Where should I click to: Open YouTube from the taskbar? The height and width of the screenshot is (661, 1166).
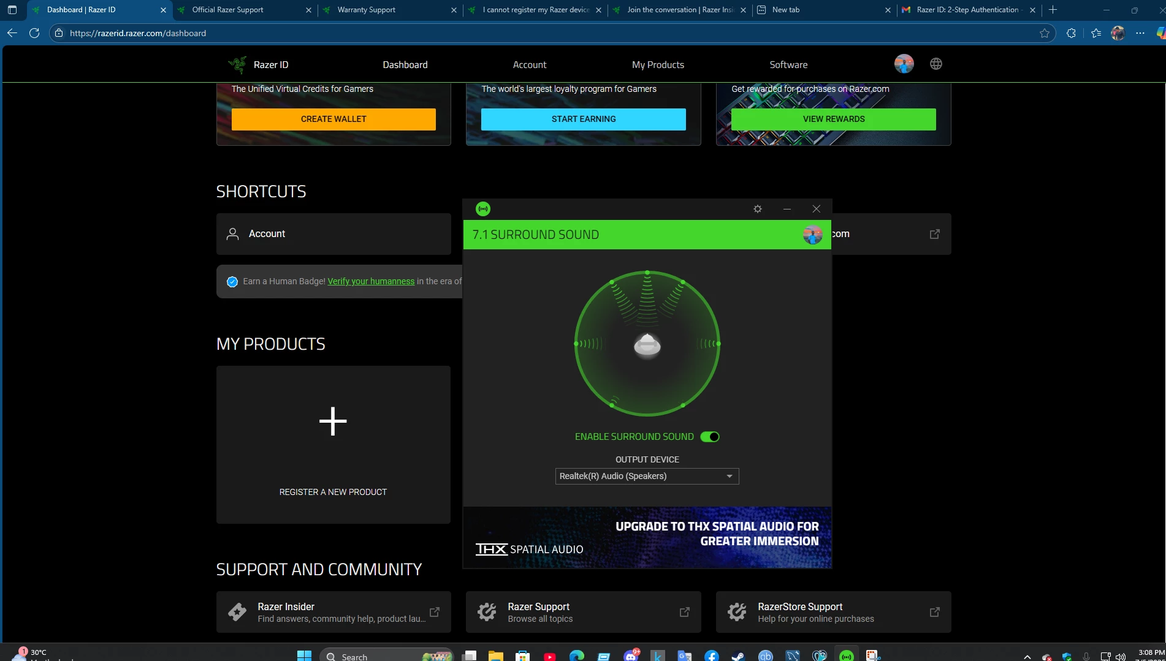tap(549, 656)
